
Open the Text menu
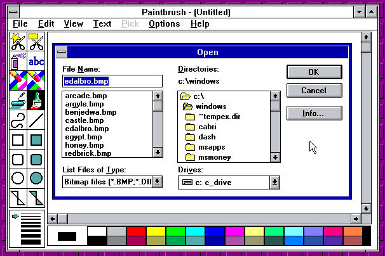(102, 24)
